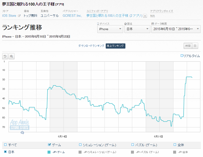203x157 pixels.
Task: Open the GCREST.Inc. publisher link
Action: [72, 15]
